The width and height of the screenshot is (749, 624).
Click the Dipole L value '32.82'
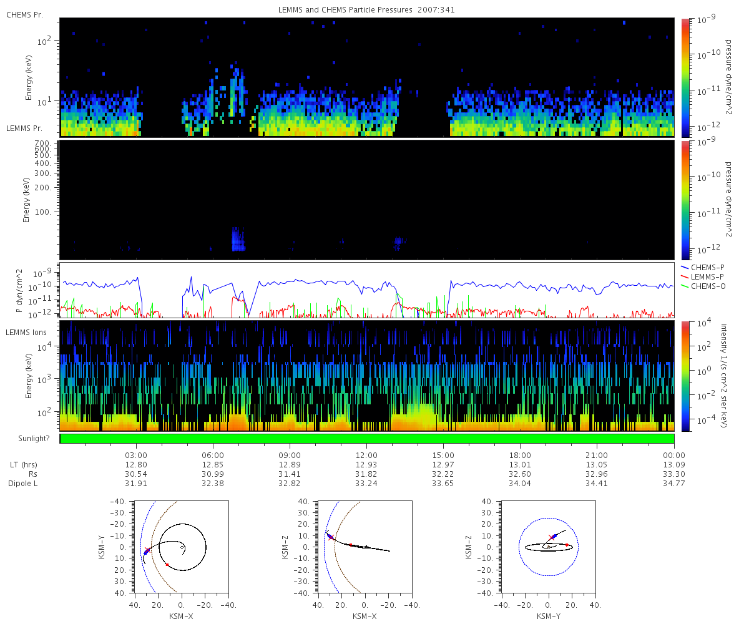[x=290, y=484]
